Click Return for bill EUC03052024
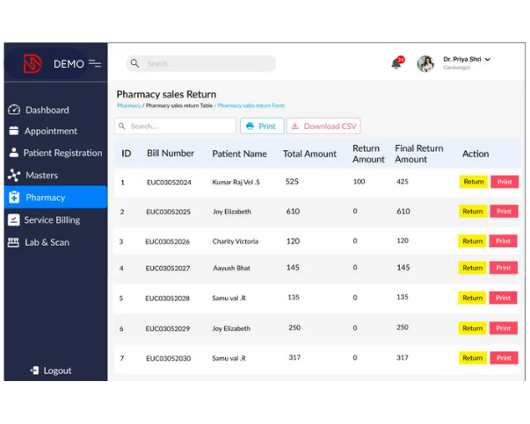530x424 pixels. [x=473, y=182]
